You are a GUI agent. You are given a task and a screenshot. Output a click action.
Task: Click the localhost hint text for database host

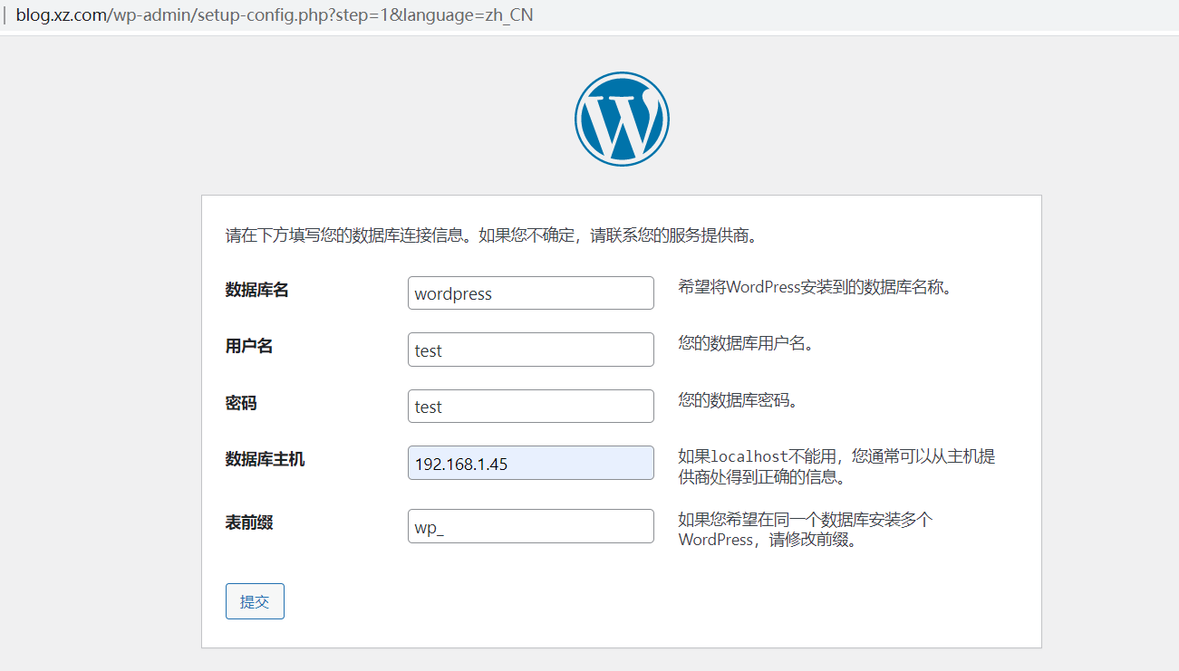(x=836, y=466)
